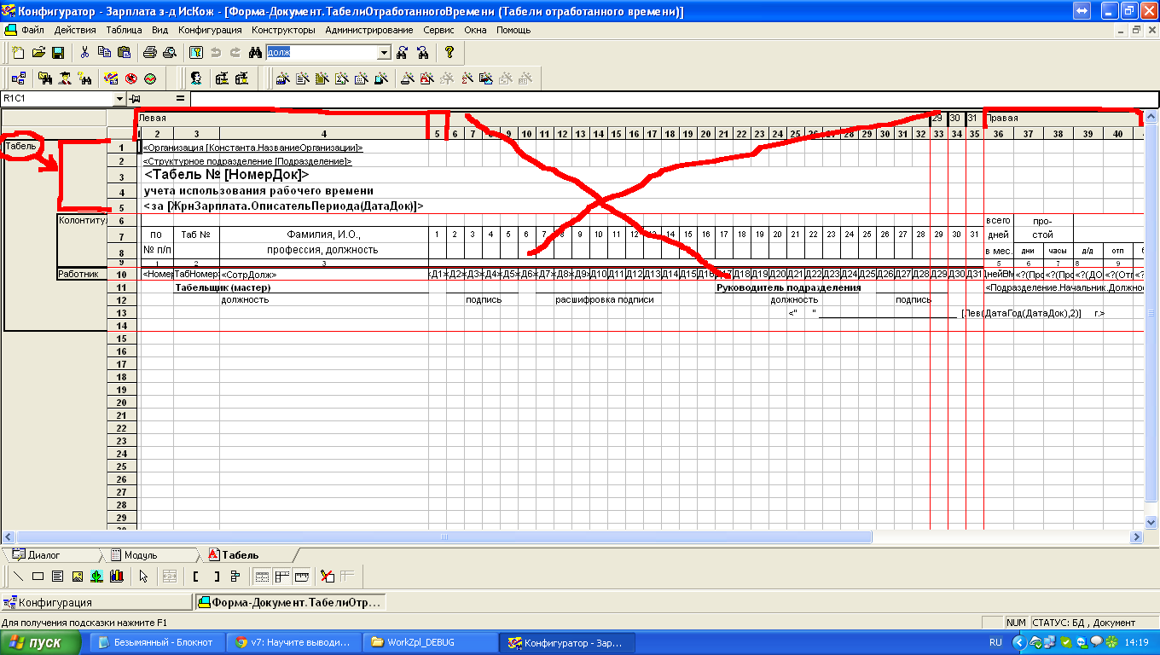The width and height of the screenshot is (1160, 655).
Task: Open the Таблица menu
Action: pyautogui.click(x=125, y=30)
